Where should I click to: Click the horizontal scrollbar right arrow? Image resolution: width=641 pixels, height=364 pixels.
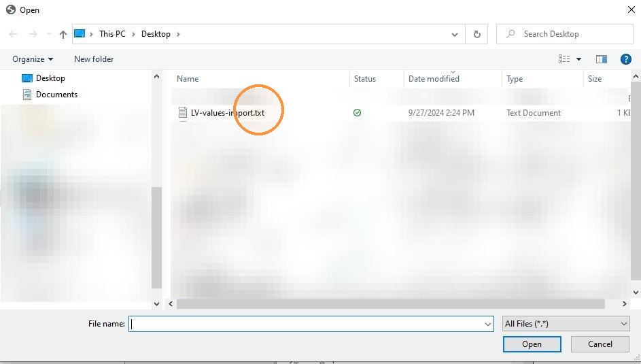624,304
